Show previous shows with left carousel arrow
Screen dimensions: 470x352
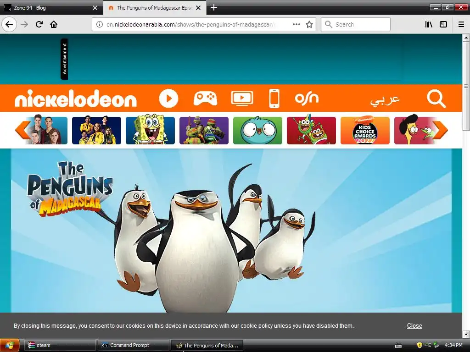22,130
